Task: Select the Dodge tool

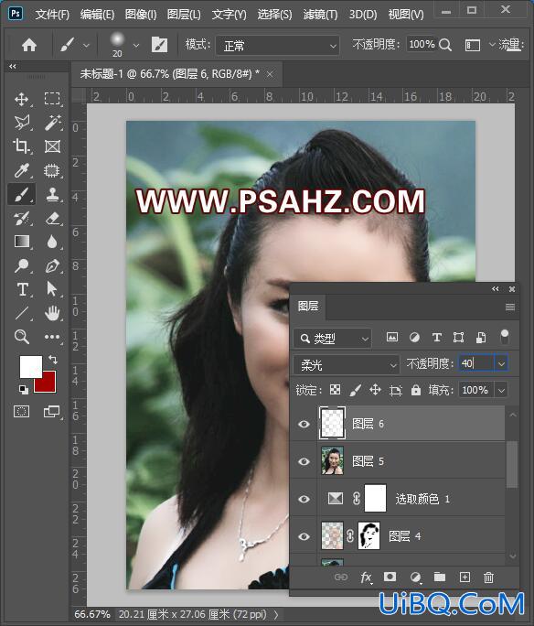Action: coord(21,265)
